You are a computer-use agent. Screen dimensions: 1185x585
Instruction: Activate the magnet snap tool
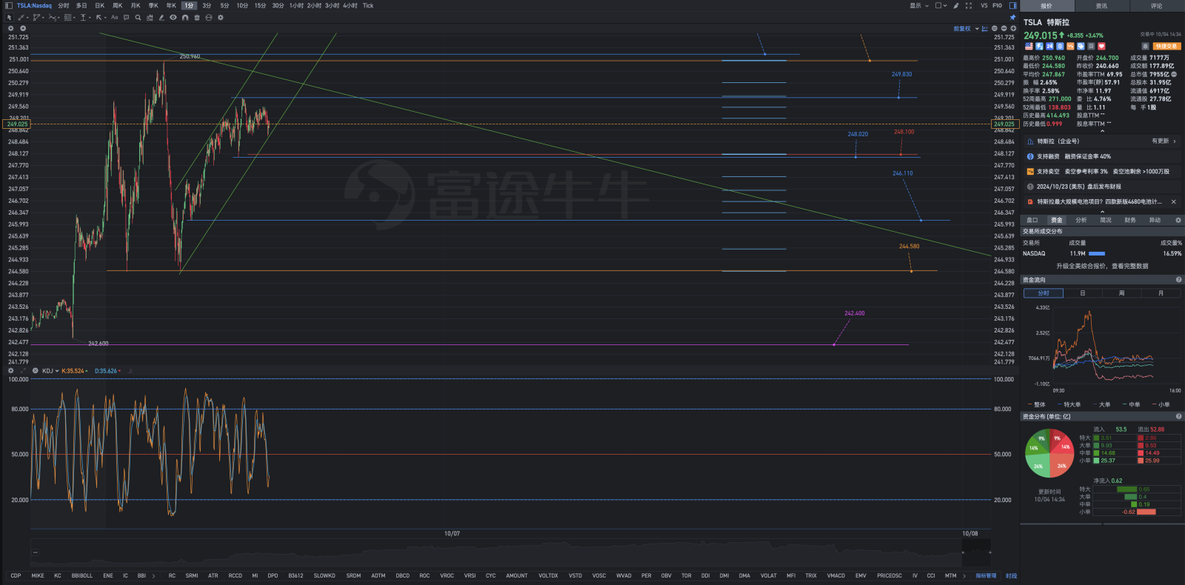pyautogui.click(x=185, y=17)
